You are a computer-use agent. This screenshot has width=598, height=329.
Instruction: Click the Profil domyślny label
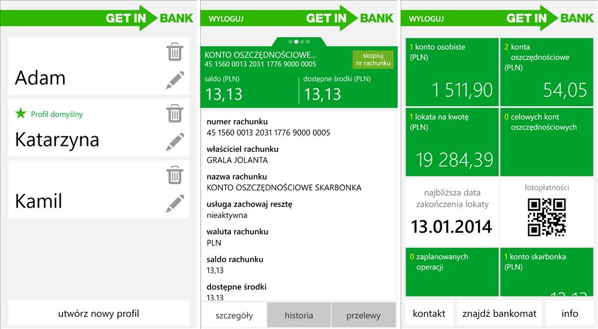[57, 114]
